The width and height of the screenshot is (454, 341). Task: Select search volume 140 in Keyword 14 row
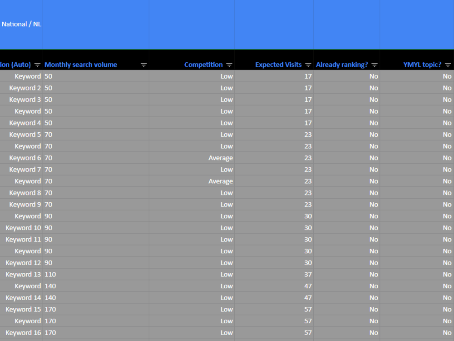[x=96, y=297]
